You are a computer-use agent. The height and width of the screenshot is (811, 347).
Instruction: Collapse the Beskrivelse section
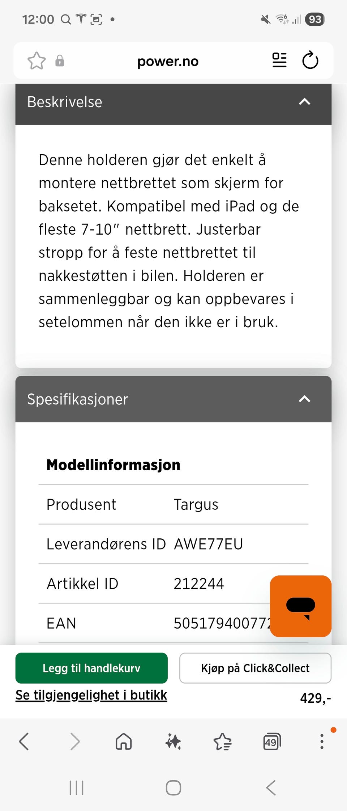(304, 102)
